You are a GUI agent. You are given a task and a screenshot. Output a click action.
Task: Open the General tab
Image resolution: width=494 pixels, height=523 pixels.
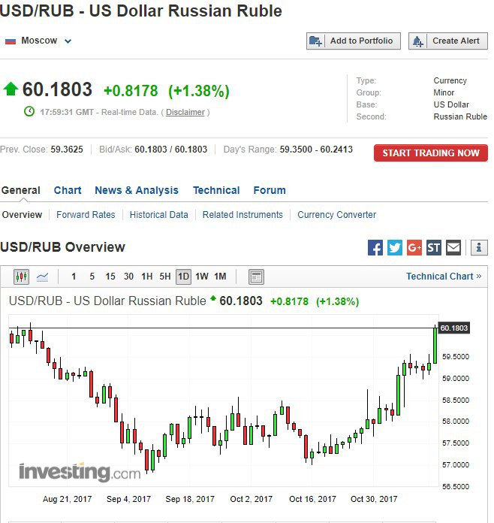(21, 190)
